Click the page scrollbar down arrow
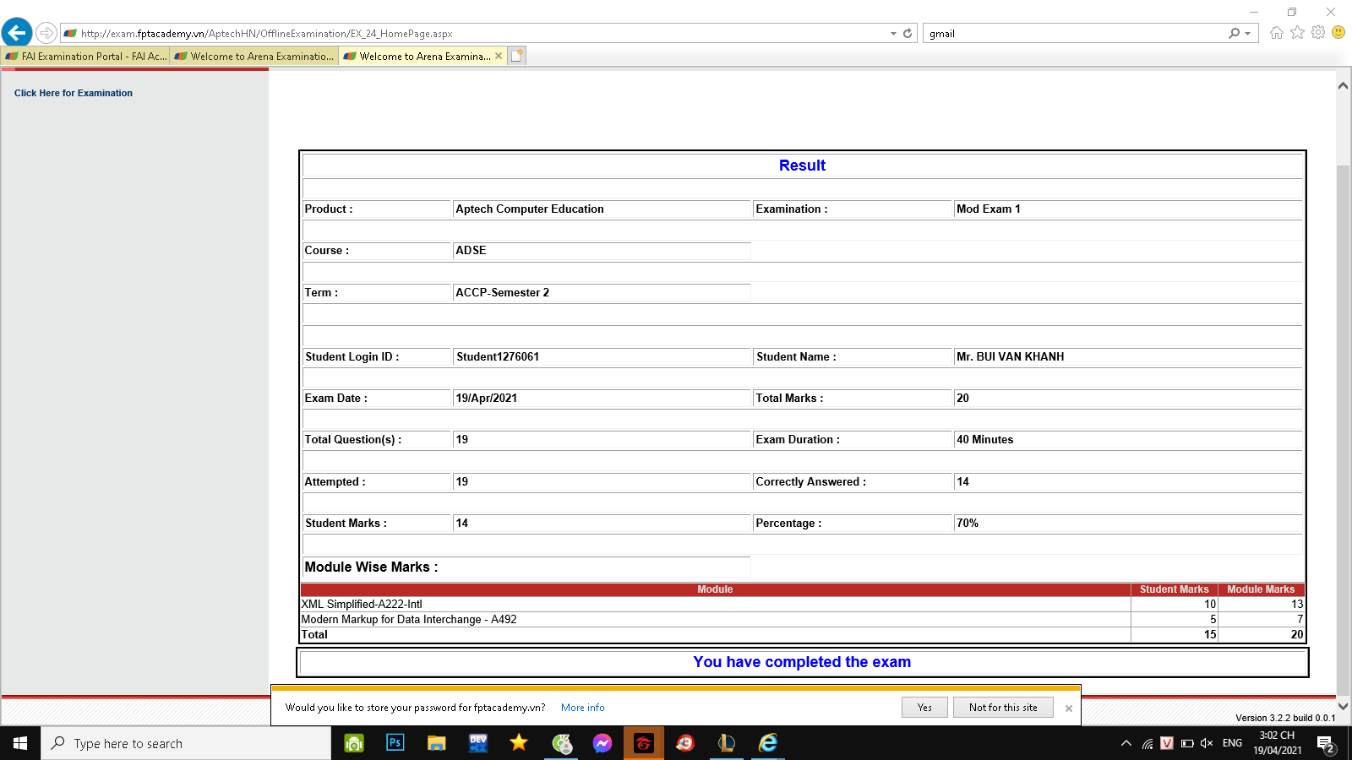 (1343, 706)
